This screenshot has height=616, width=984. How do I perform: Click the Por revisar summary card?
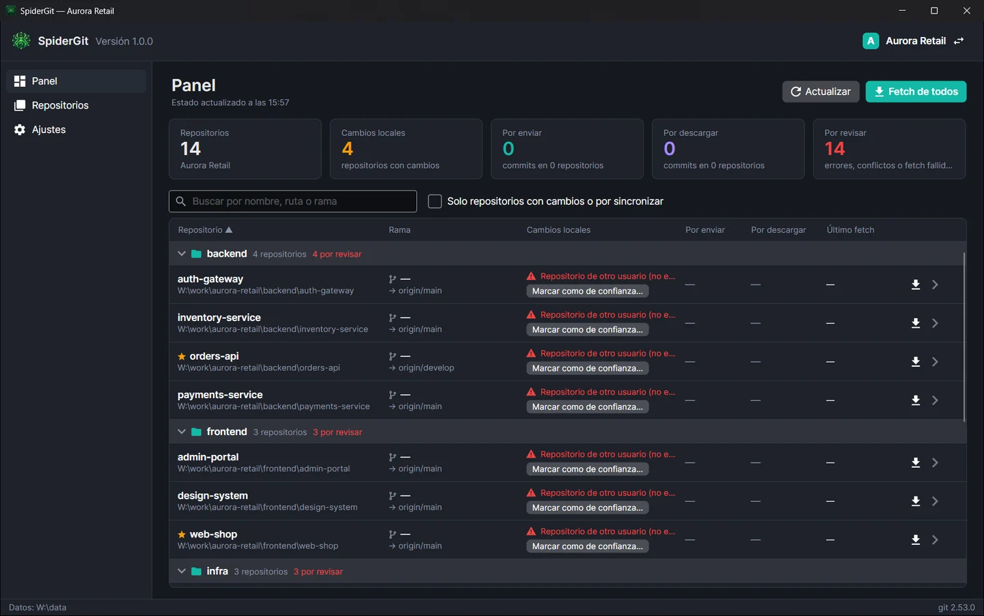pyautogui.click(x=889, y=149)
